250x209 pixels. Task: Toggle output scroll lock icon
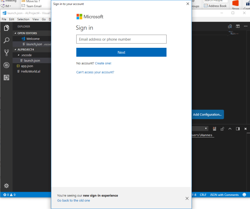[x=222, y=129]
